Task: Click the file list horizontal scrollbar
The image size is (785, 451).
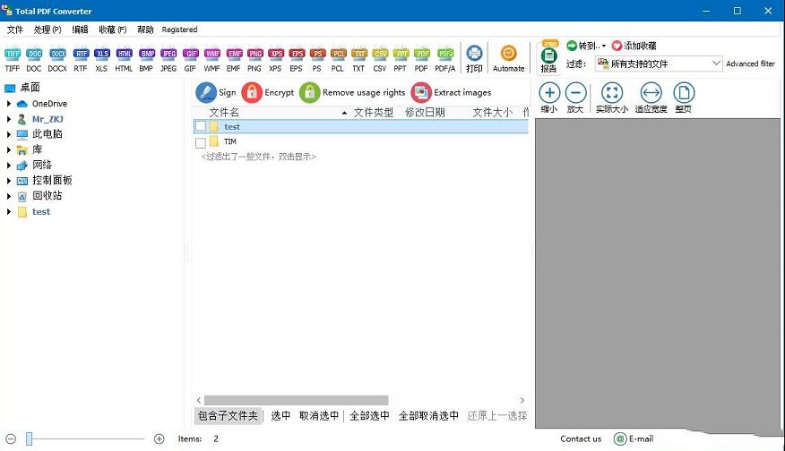Action: coord(296,400)
